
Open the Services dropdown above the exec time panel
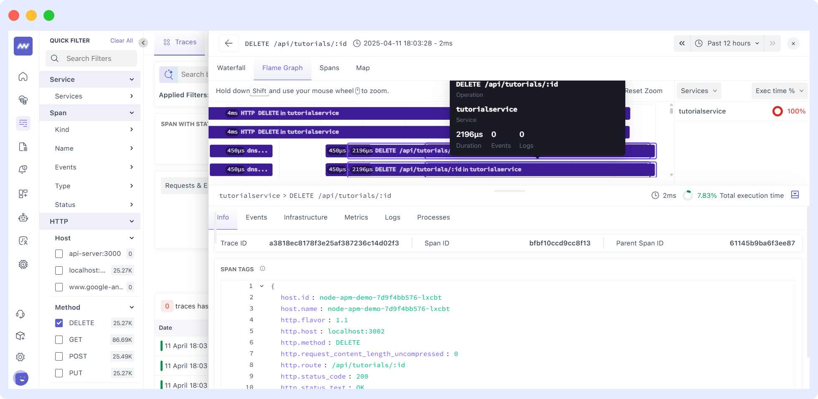point(698,91)
